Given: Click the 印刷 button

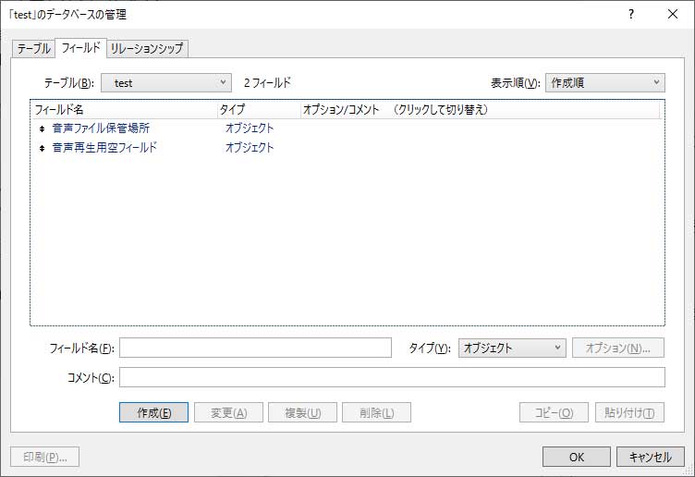Looking at the screenshot, I should pyautogui.click(x=45, y=457).
